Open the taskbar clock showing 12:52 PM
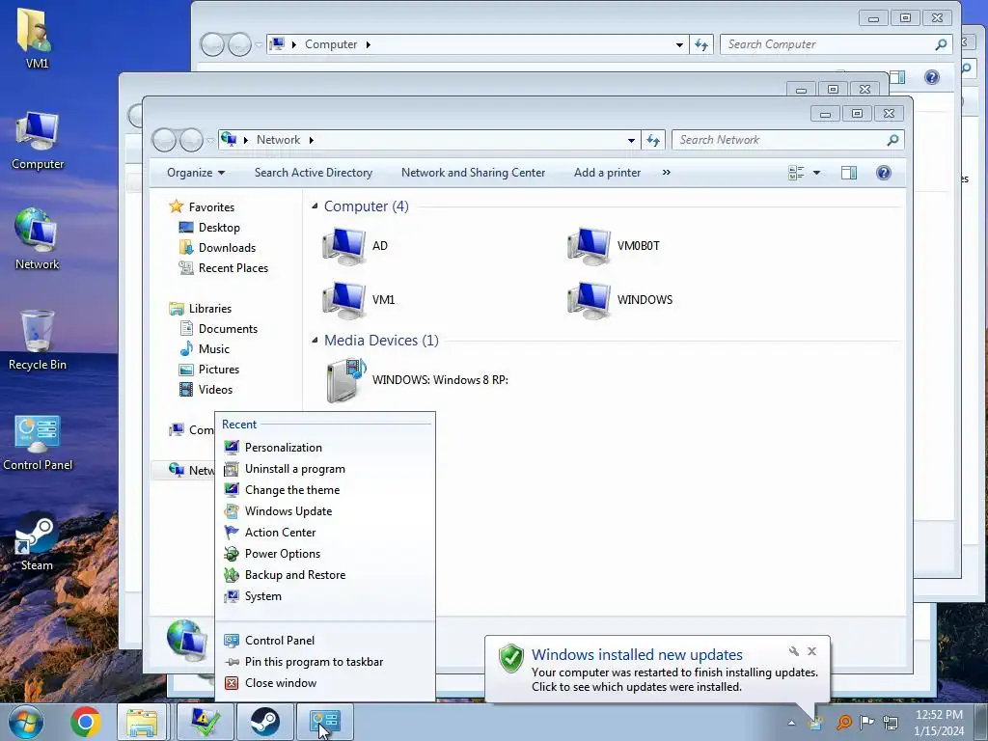 pyautogui.click(x=939, y=723)
